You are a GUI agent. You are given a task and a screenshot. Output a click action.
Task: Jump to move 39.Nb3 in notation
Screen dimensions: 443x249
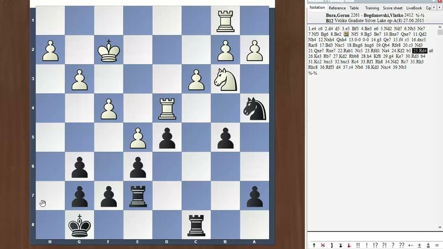coord(400,68)
